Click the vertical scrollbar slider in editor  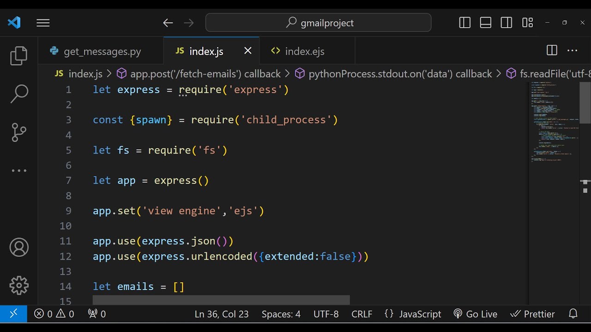pos(585,103)
